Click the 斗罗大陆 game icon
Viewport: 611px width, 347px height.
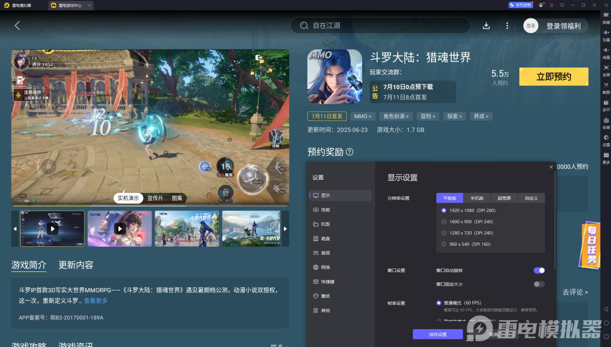point(335,77)
